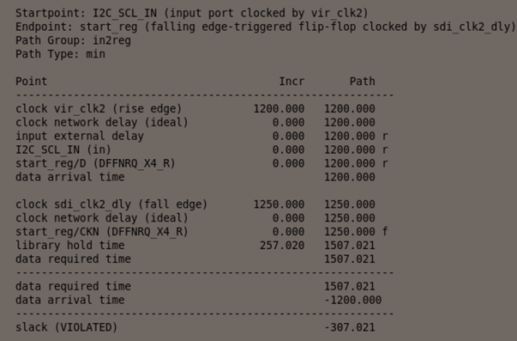
Task: Select the negative data arrival time -1200.000
Action: click(x=352, y=300)
